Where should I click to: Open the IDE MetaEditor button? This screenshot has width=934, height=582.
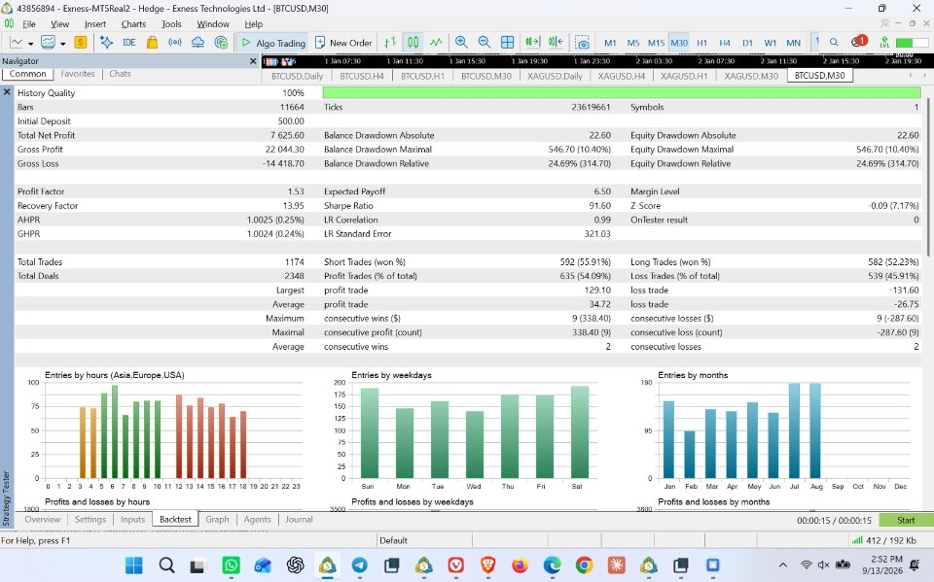point(128,42)
